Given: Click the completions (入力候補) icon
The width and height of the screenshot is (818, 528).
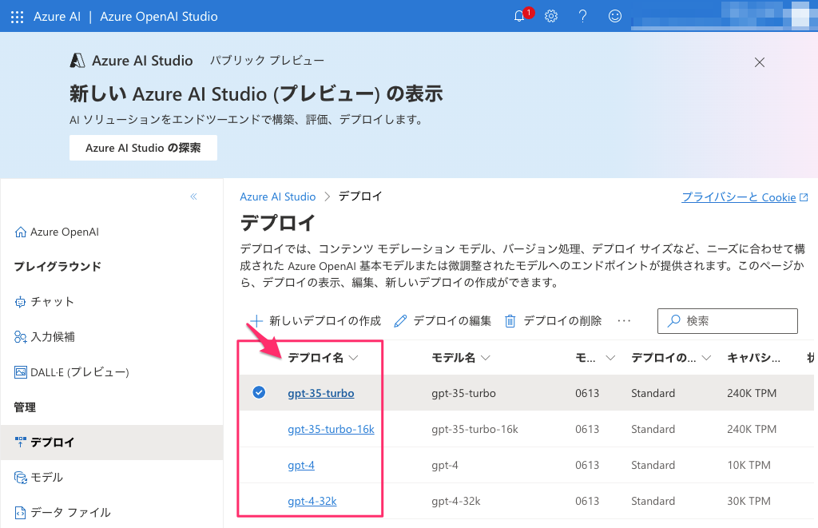Looking at the screenshot, I should pyautogui.click(x=20, y=337).
